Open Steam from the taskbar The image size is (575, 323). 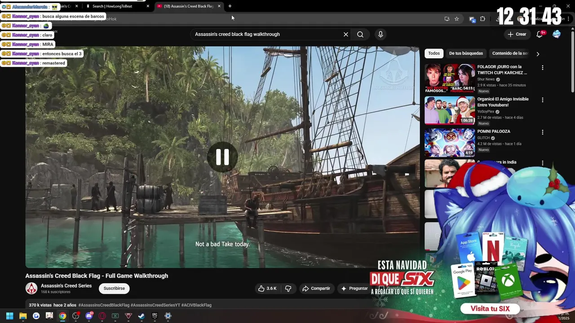[142, 316]
